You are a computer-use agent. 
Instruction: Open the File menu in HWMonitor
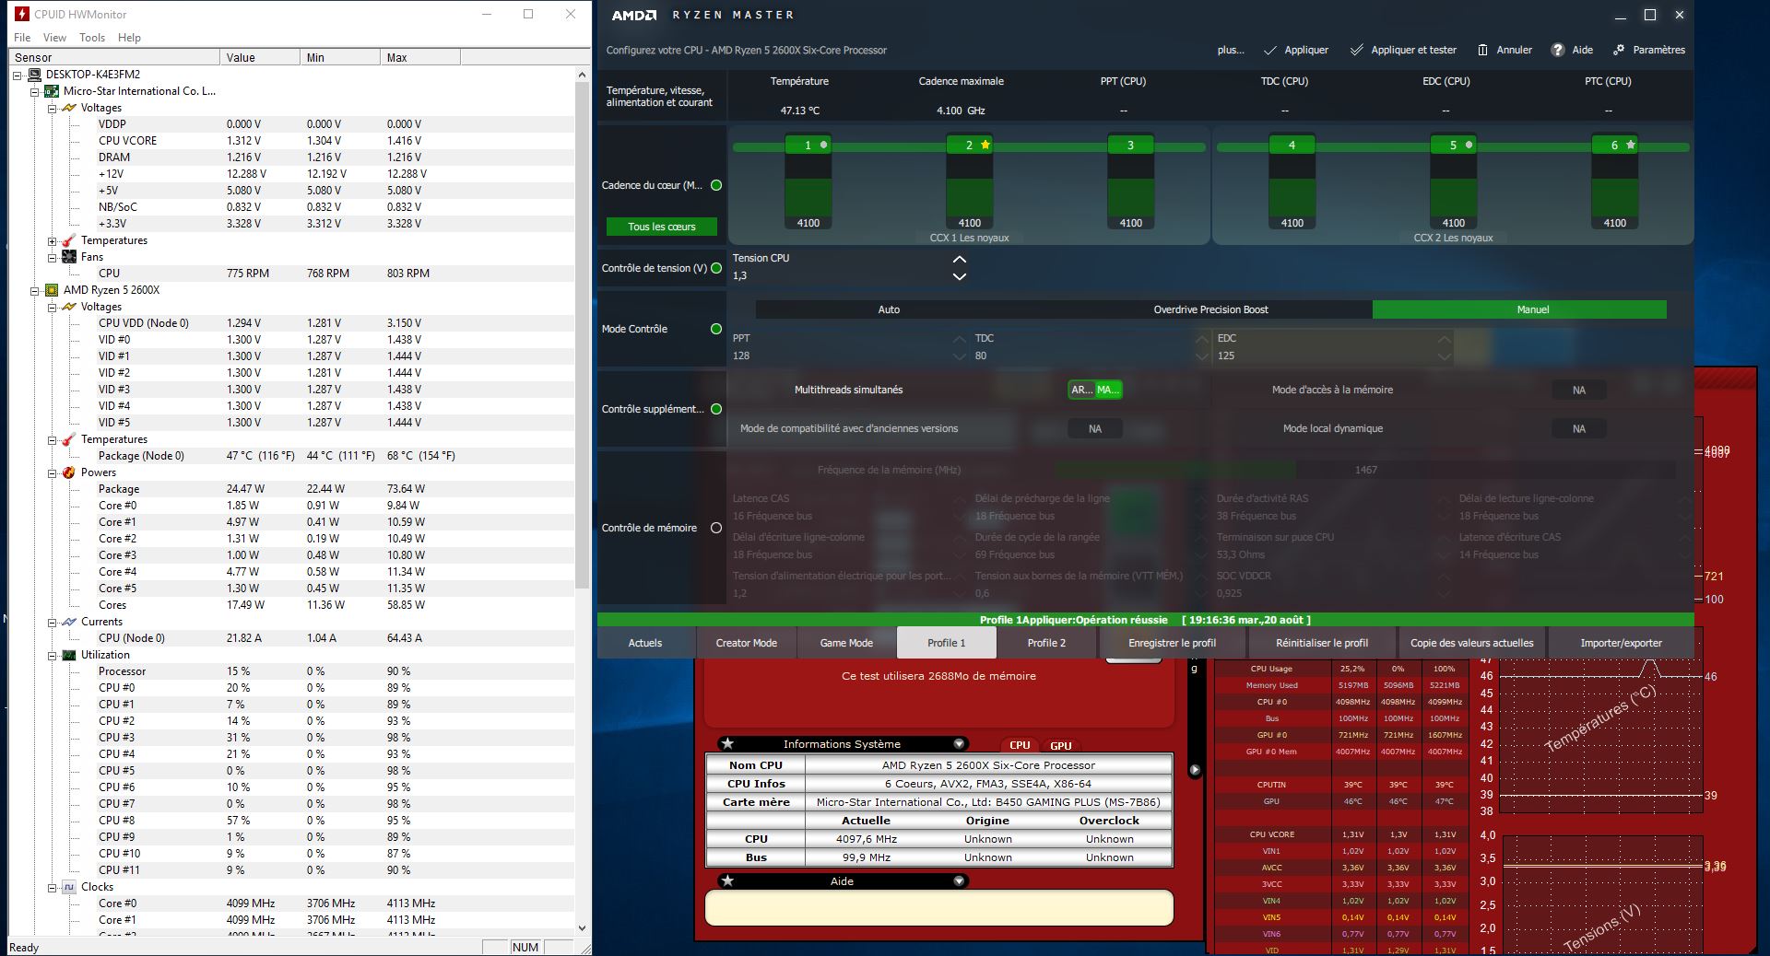[22, 38]
